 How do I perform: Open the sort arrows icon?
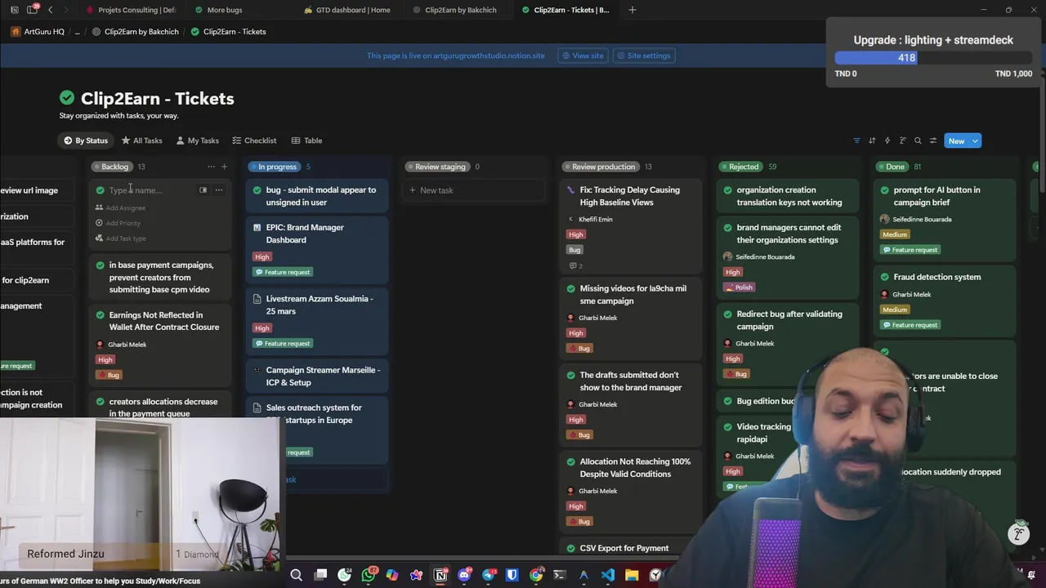[x=872, y=140]
